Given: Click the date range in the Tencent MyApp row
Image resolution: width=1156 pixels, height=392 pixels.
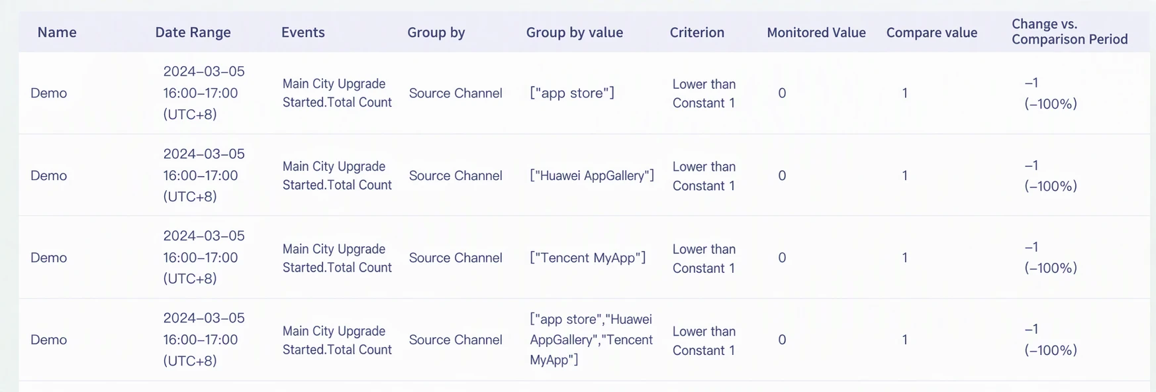Looking at the screenshot, I should click(204, 258).
